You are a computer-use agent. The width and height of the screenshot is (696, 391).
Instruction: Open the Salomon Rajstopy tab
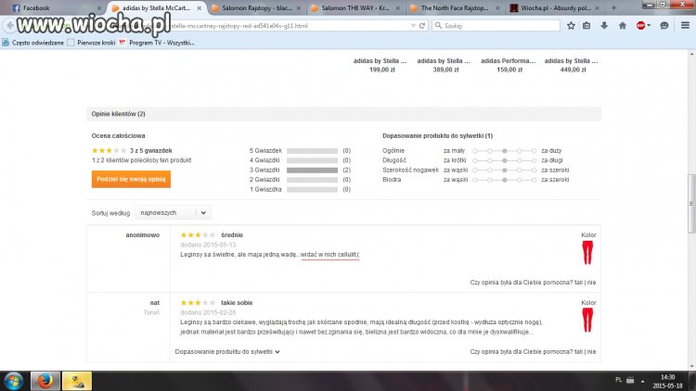coord(256,8)
